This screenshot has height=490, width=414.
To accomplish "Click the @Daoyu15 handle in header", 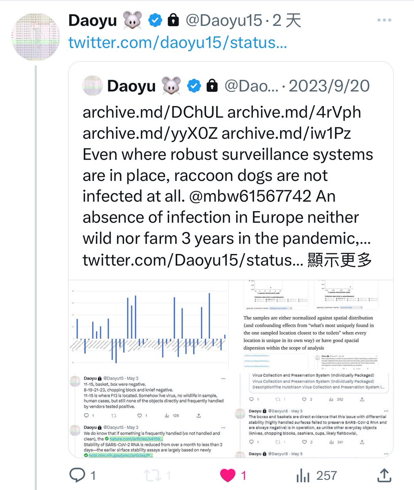I will click(224, 20).
